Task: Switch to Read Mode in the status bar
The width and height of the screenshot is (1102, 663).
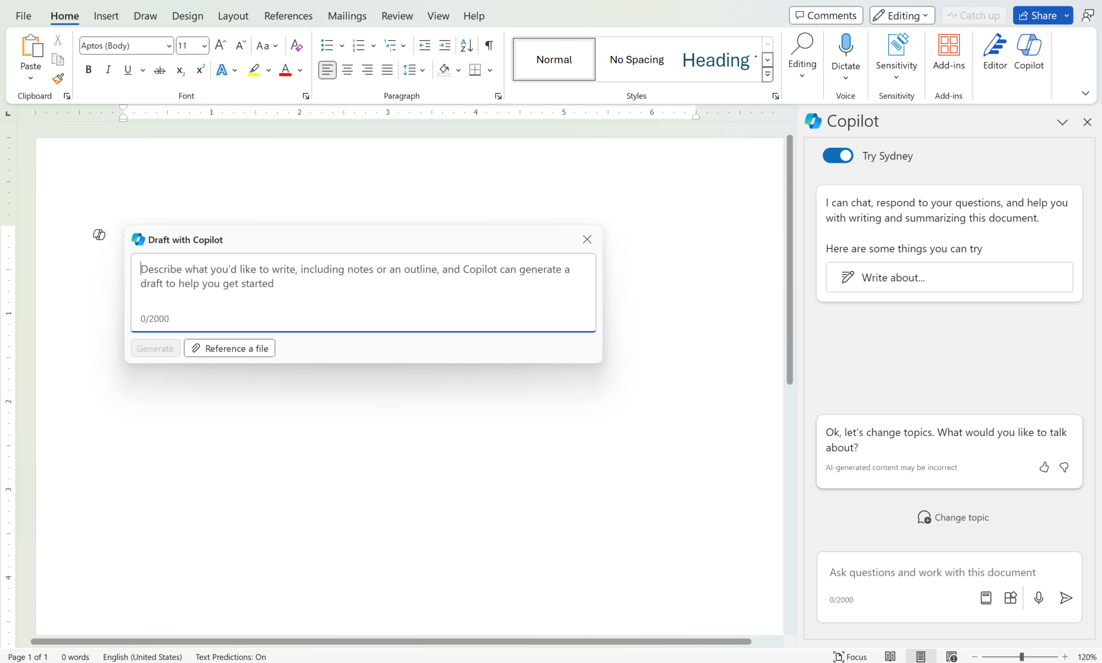Action: pyautogui.click(x=890, y=656)
